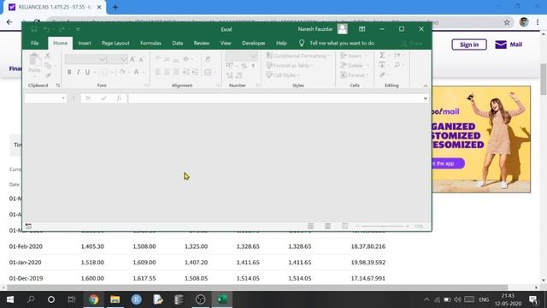Click the Accounting Number Format icon
The width and height of the screenshot is (547, 308).
pyautogui.click(x=229, y=66)
